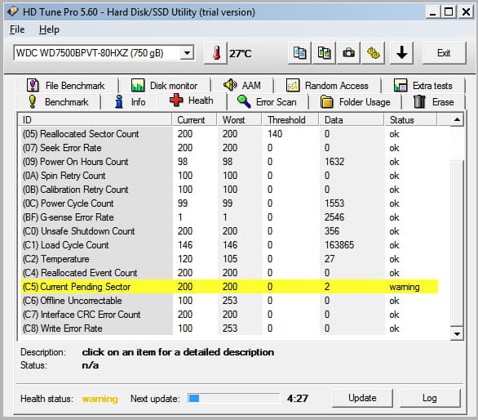
Task: Open the drive selection dropdown
Action: (x=187, y=53)
